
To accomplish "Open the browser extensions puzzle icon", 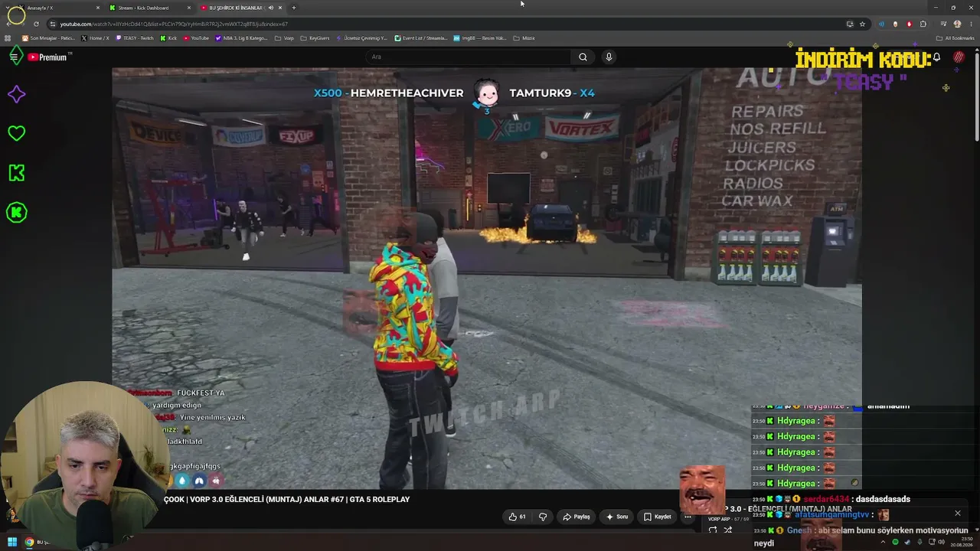I will pos(923,24).
